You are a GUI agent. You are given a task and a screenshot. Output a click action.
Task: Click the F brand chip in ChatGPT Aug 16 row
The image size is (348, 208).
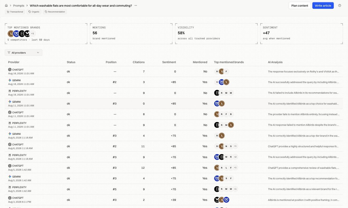pyautogui.click(x=226, y=71)
